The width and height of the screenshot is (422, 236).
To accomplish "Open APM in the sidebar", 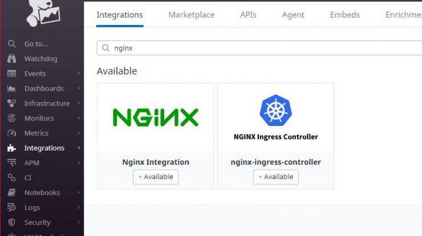I will [32, 163].
